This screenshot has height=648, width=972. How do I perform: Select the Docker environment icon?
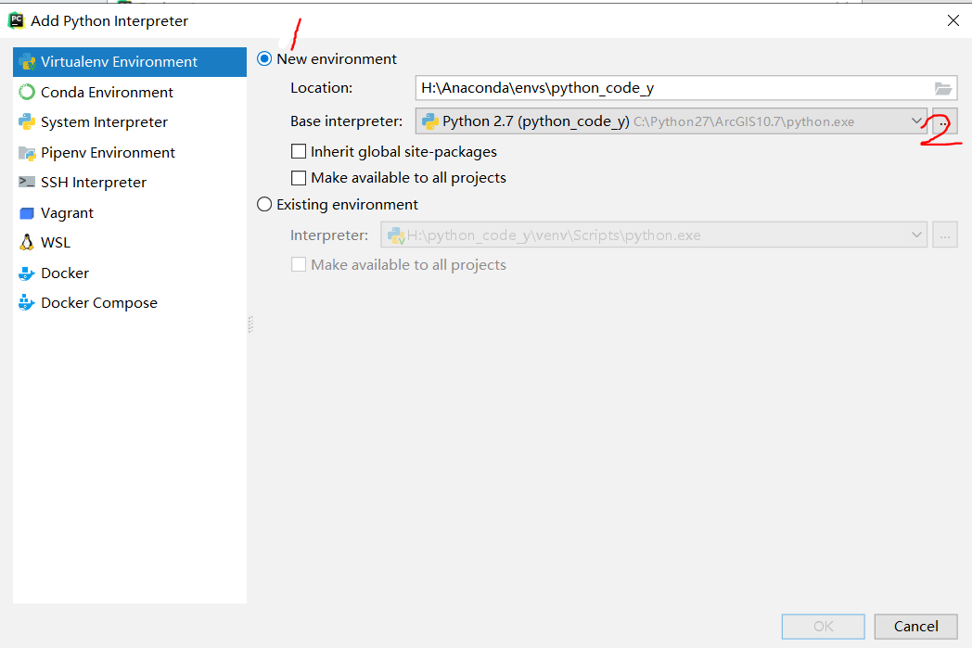pos(26,273)
